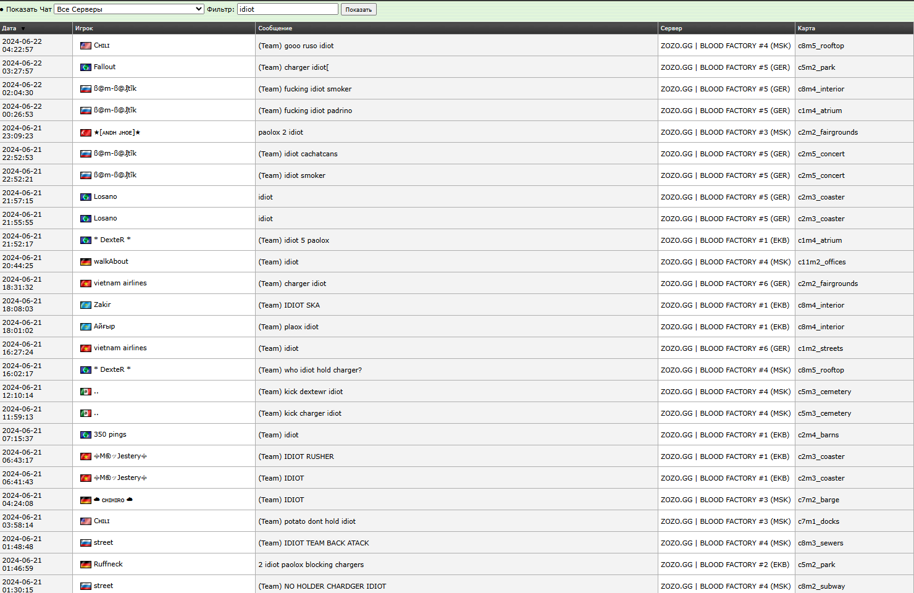
Task: Click the c11m2_offices map cell
Action: [x=821, y=262]
